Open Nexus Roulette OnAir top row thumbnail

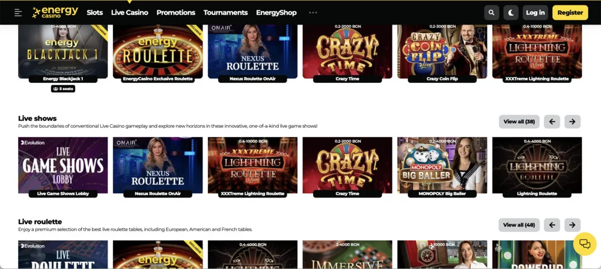point(252,52)
